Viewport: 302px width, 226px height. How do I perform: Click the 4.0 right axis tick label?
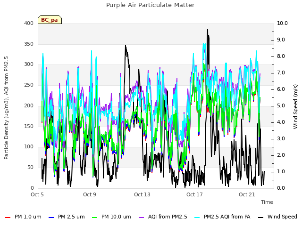tap(281, 122)
